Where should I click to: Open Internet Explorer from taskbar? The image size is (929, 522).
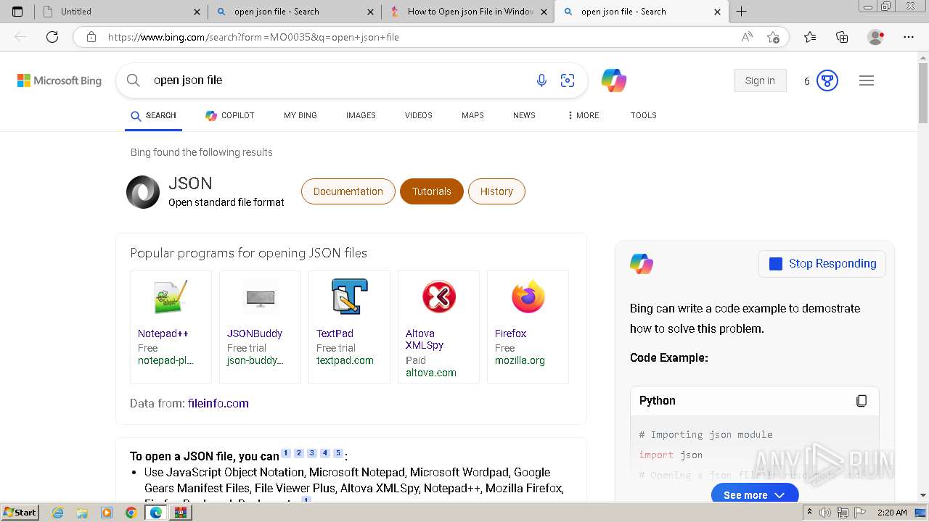[58, 513]
